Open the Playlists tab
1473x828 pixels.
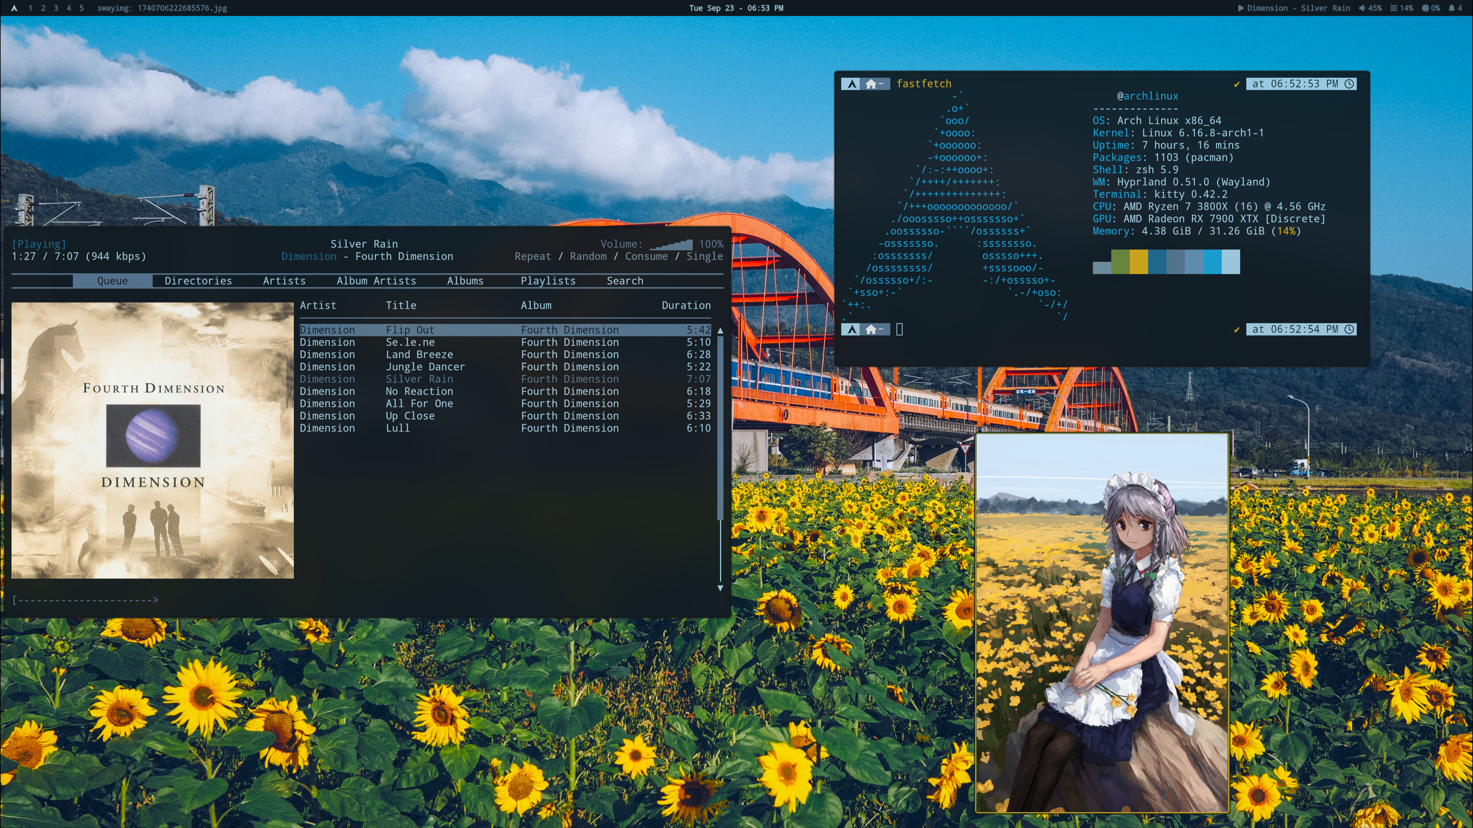548,281
